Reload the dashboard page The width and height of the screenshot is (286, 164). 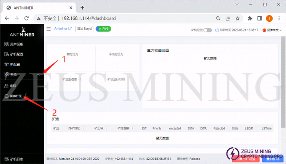click(x=27, y=18)
